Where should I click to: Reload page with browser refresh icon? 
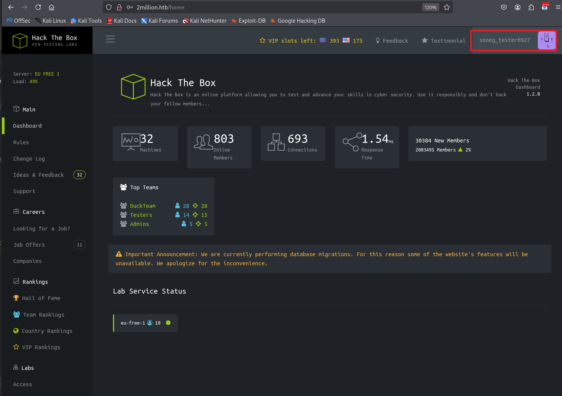tap(38, 7)
